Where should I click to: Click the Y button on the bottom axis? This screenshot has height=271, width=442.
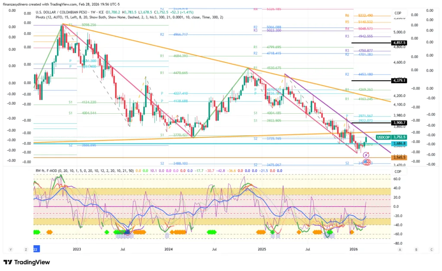coord(10,249)
